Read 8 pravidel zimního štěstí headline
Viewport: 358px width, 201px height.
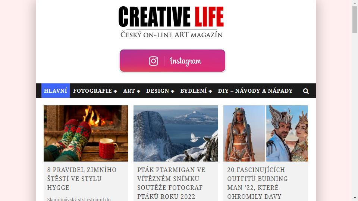82,179
